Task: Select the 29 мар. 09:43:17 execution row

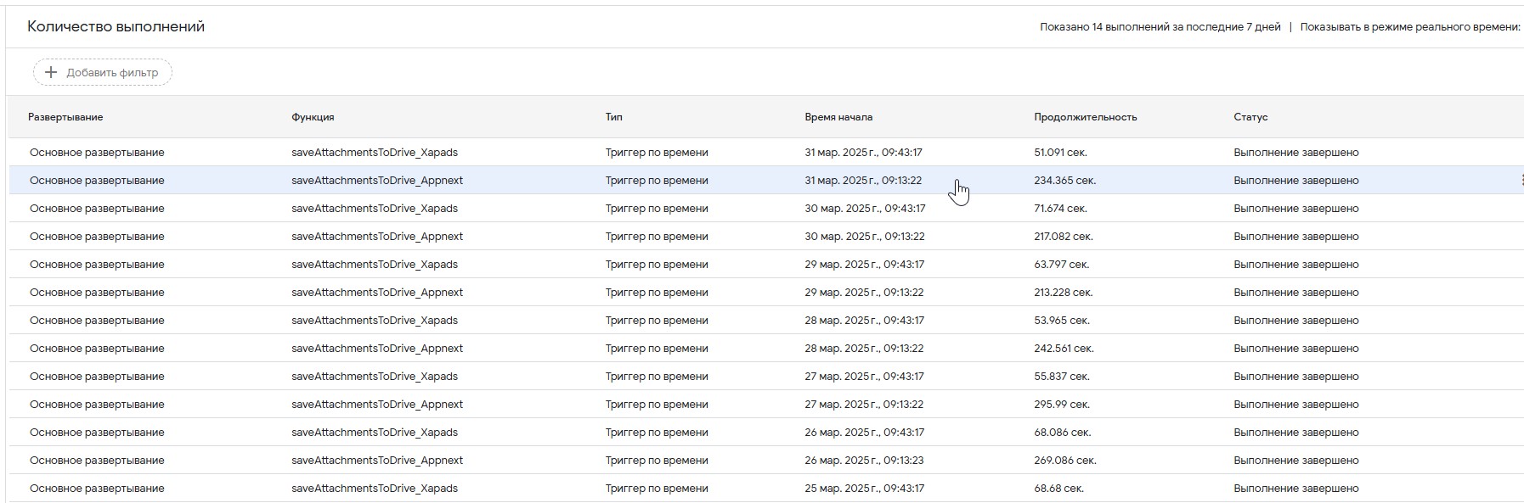Action: pos(766,265)
